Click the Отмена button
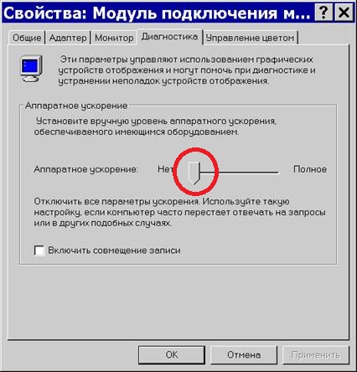The width and height of the screenshot is (357, 372). (244, 354)
